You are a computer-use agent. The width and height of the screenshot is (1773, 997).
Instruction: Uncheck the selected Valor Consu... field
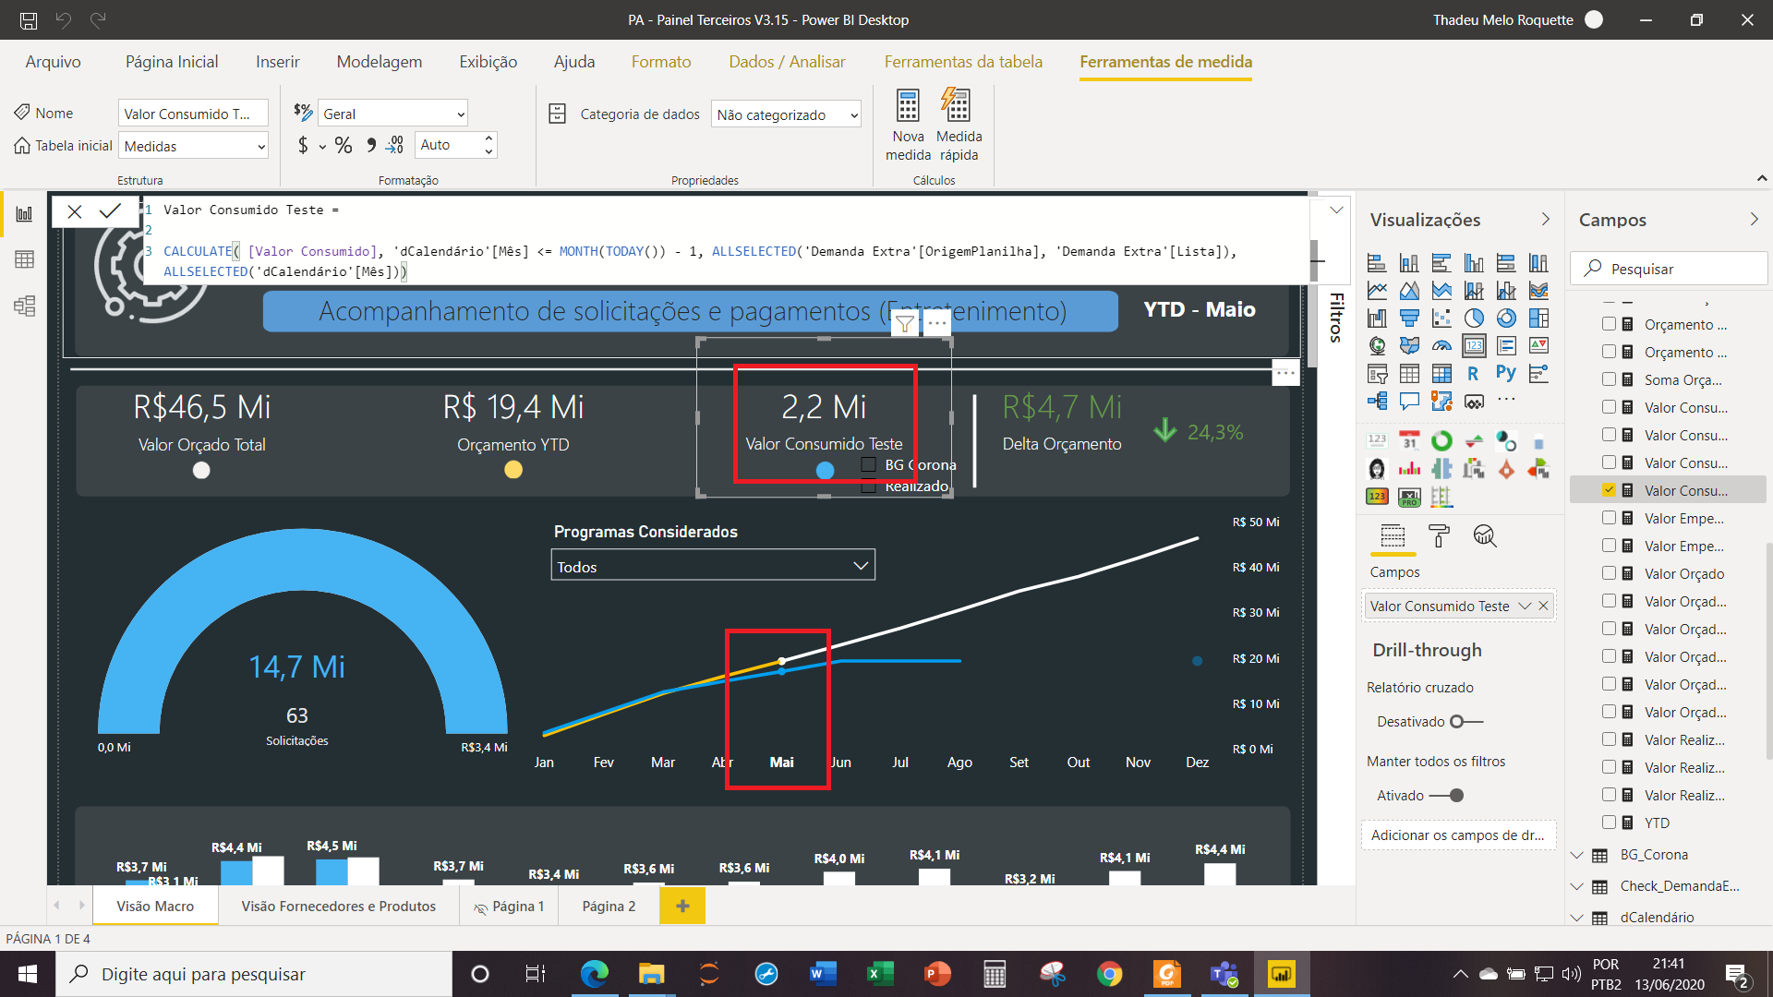pos(1609,490)
